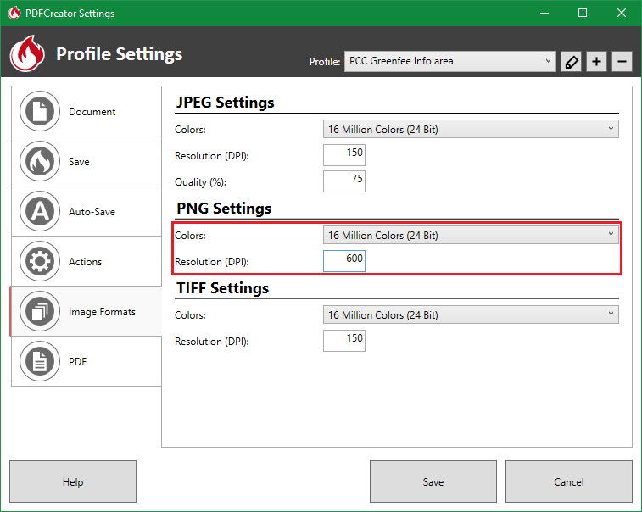This screenshot has width=642, height=512.
Task: Click the Image Formats stacked pages icon
Action: pos(39,312)
